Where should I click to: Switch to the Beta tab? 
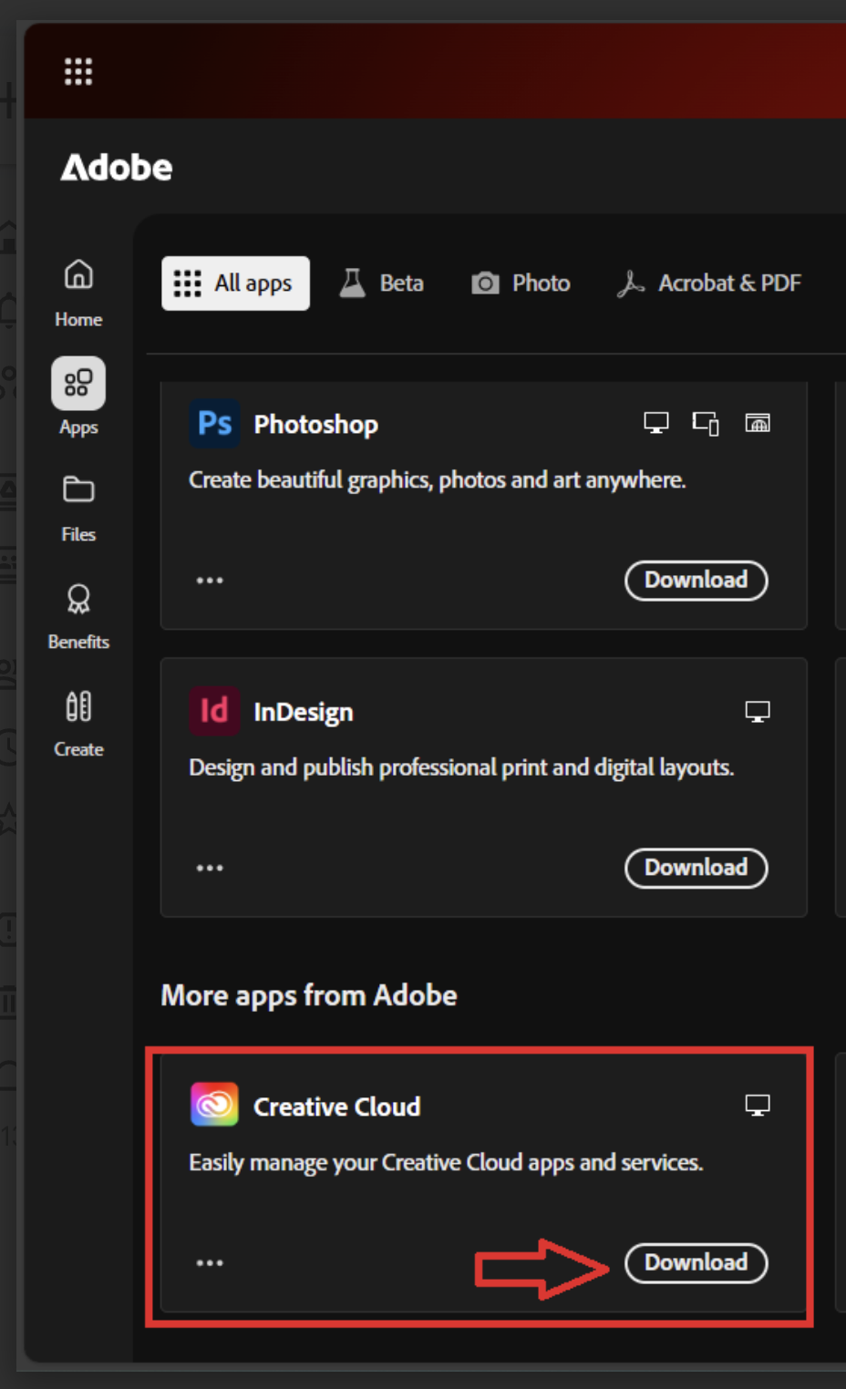383,283
